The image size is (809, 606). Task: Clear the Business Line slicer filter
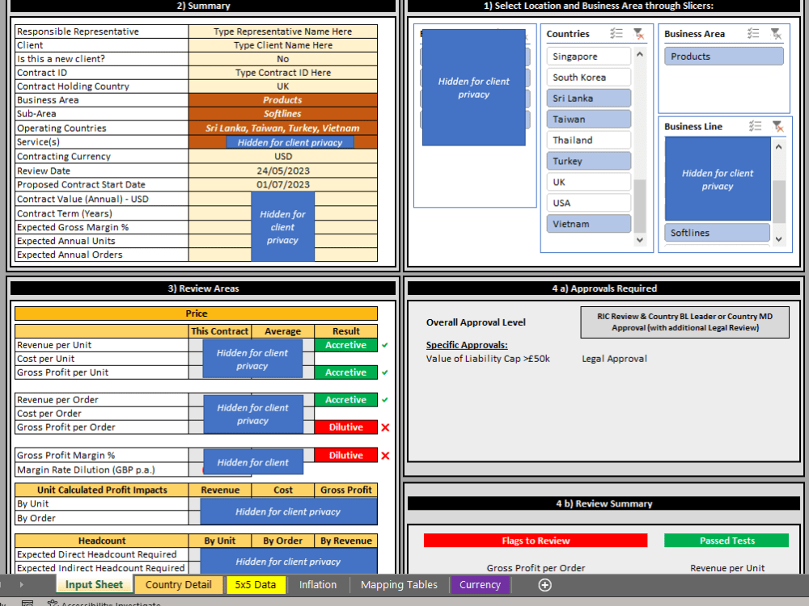point(775,127)
